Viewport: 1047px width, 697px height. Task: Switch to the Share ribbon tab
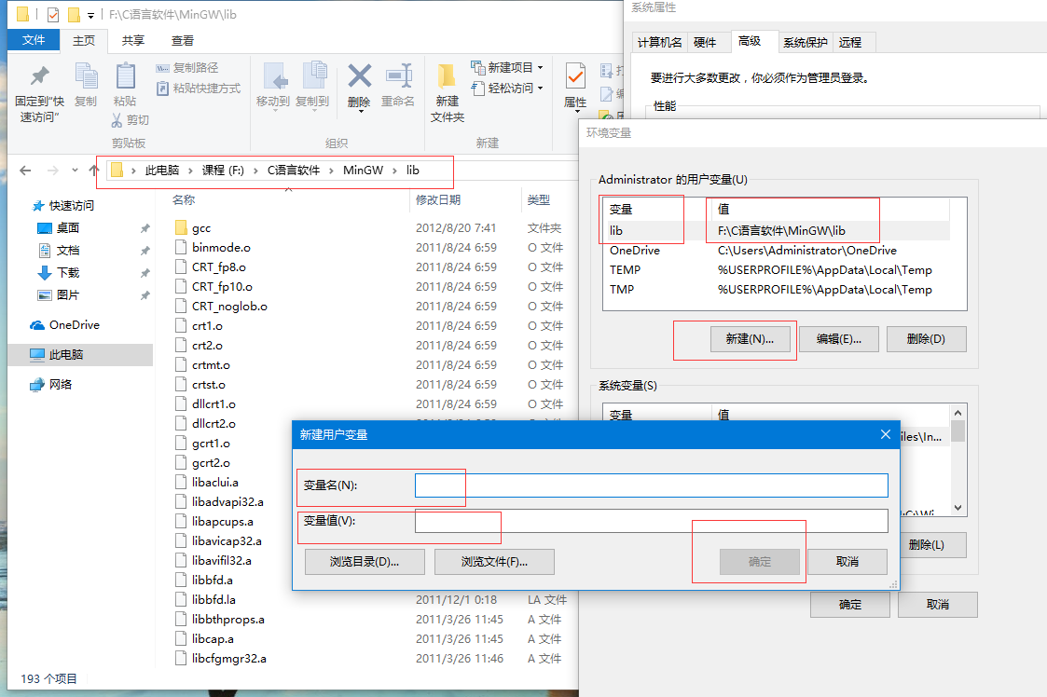coord(133,41)
